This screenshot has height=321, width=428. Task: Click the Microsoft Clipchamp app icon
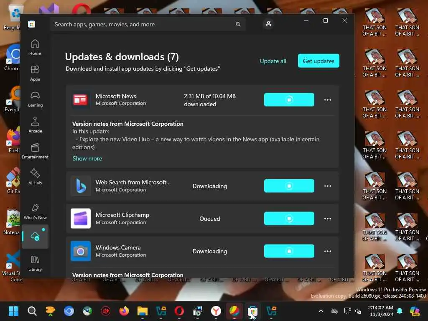[x=80, y=218]
